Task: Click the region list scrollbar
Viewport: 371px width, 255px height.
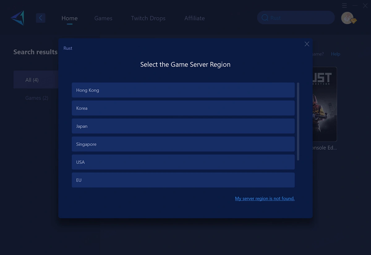Action: point(298,121)
